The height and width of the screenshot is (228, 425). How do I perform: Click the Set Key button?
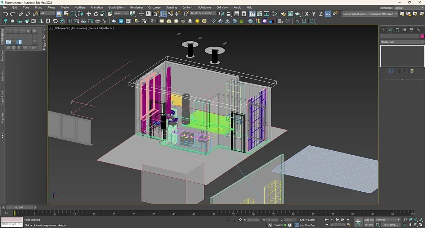pyautogui.click(x=369, y=225)
